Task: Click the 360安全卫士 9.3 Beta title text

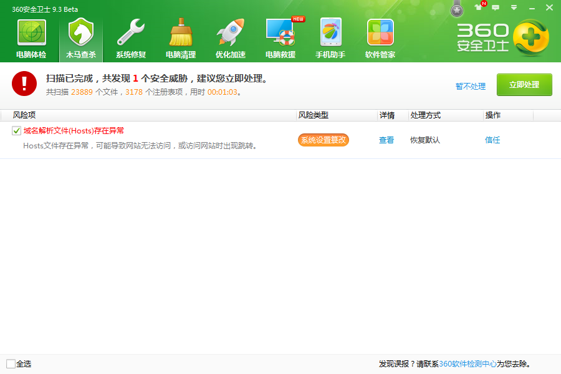Action: [45, 9]
